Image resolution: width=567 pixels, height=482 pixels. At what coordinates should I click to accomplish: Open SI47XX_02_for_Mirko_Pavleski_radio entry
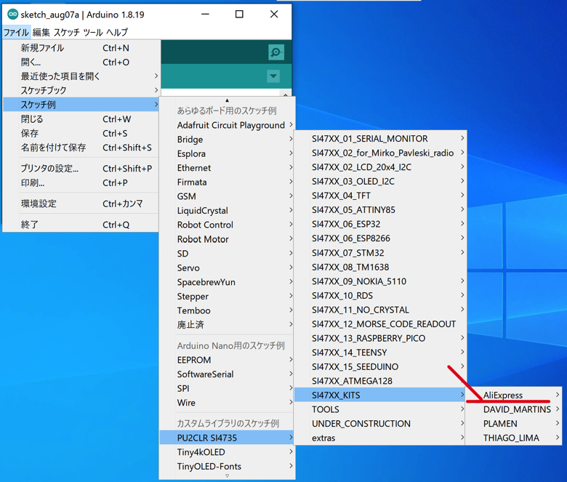click(x=380, y=153)
